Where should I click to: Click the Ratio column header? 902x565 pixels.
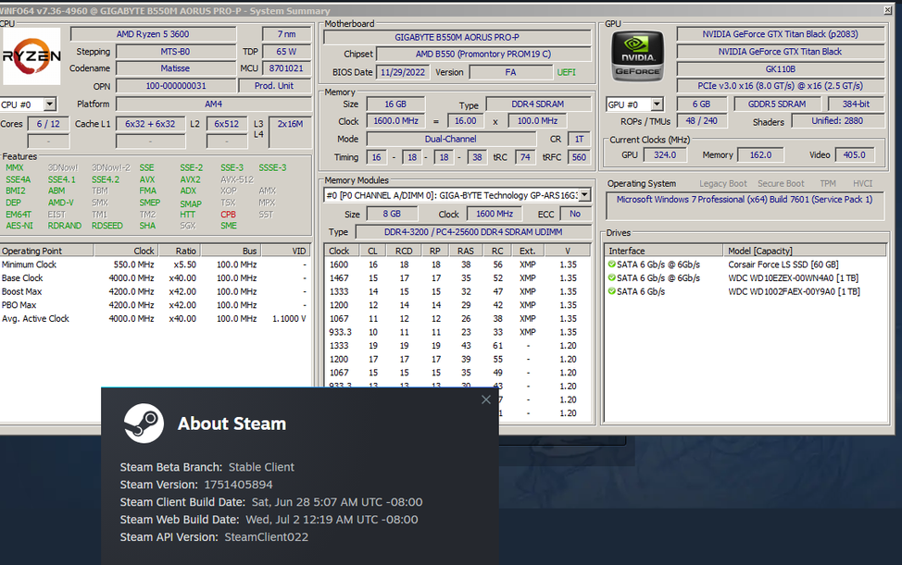tap(179, 251)
